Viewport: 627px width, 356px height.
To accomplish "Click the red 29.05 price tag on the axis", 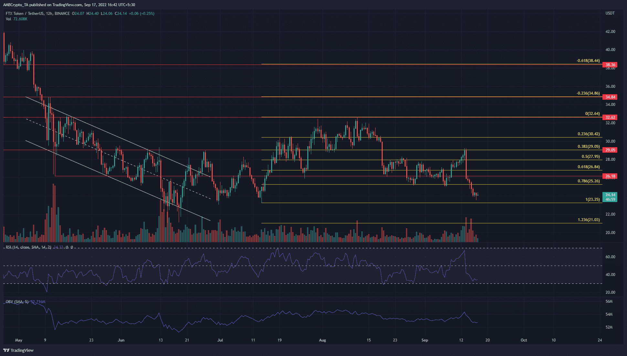I will point(610,150).
